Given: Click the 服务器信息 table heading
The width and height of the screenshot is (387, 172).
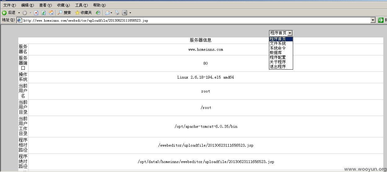Looking at the screenshot, I should click(201, 40).
